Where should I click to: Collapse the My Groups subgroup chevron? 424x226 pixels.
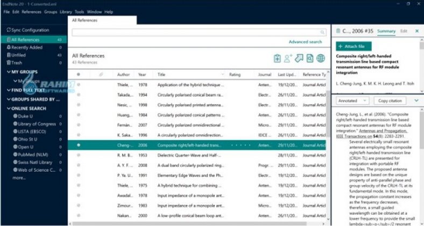click(x=16, y=81)
